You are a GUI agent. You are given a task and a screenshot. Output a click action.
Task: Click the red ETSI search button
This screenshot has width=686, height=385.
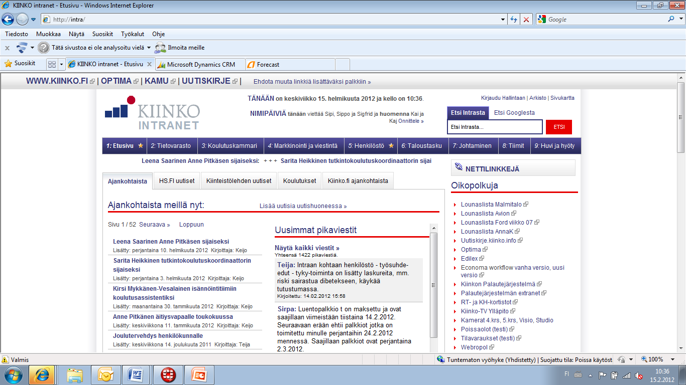pos(559,127)
